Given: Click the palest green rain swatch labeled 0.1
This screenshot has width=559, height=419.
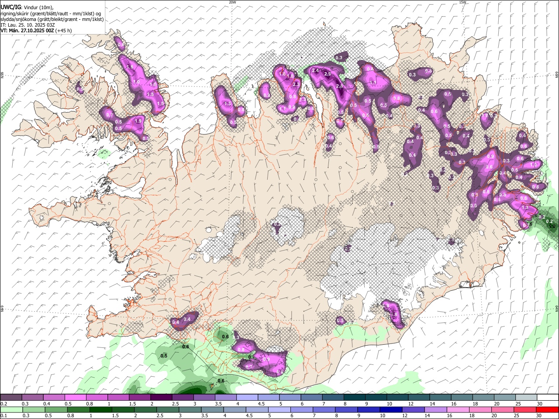Looking at the screenshot, I should (x=11, y=410).
